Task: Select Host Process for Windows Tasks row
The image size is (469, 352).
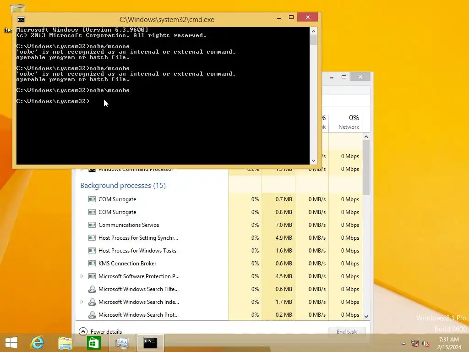Action: click(219, 251)
